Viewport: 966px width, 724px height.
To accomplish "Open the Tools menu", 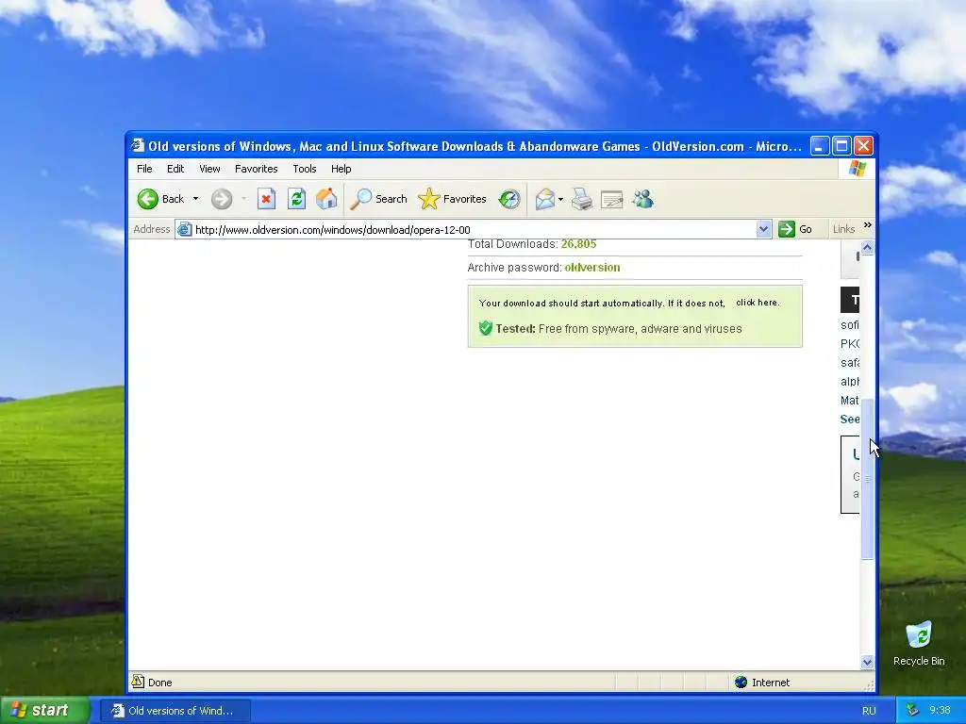I will pyautogui.click(x=305, y=169).
